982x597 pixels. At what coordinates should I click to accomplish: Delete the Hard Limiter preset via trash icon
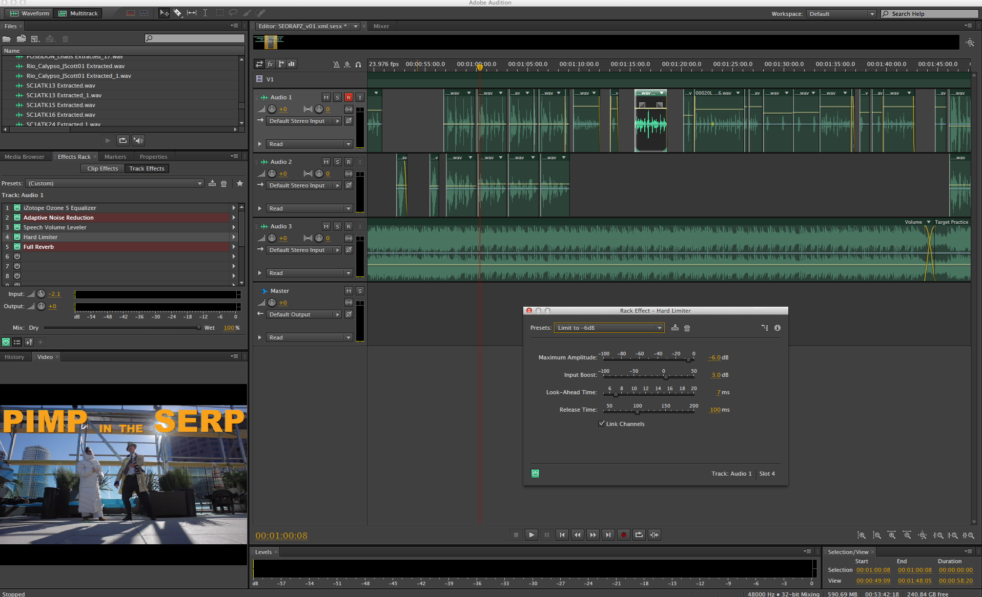pyautogui.click(x=687, y=328)
